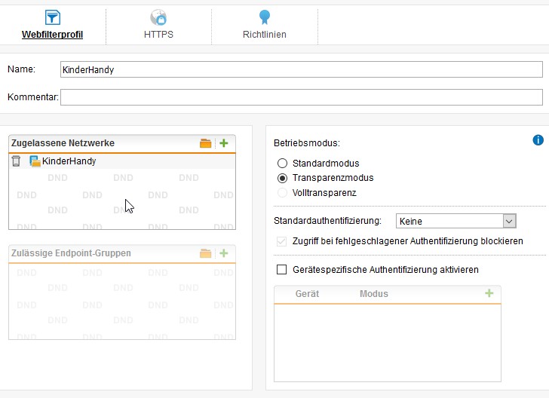
Task: Open folder icon in Zulässige Endpoint-Gruppen header
Action: coord(206,253)
